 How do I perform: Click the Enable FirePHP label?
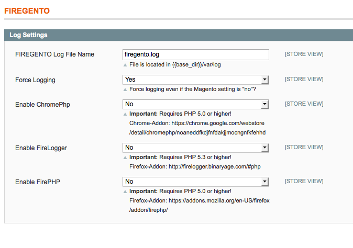[x=38, y=182]
